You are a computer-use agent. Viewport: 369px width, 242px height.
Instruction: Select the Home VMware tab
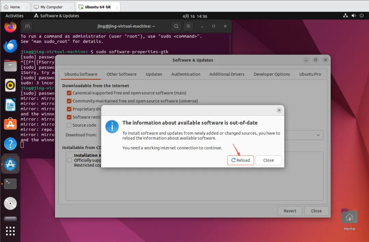(x=15, y=7)
